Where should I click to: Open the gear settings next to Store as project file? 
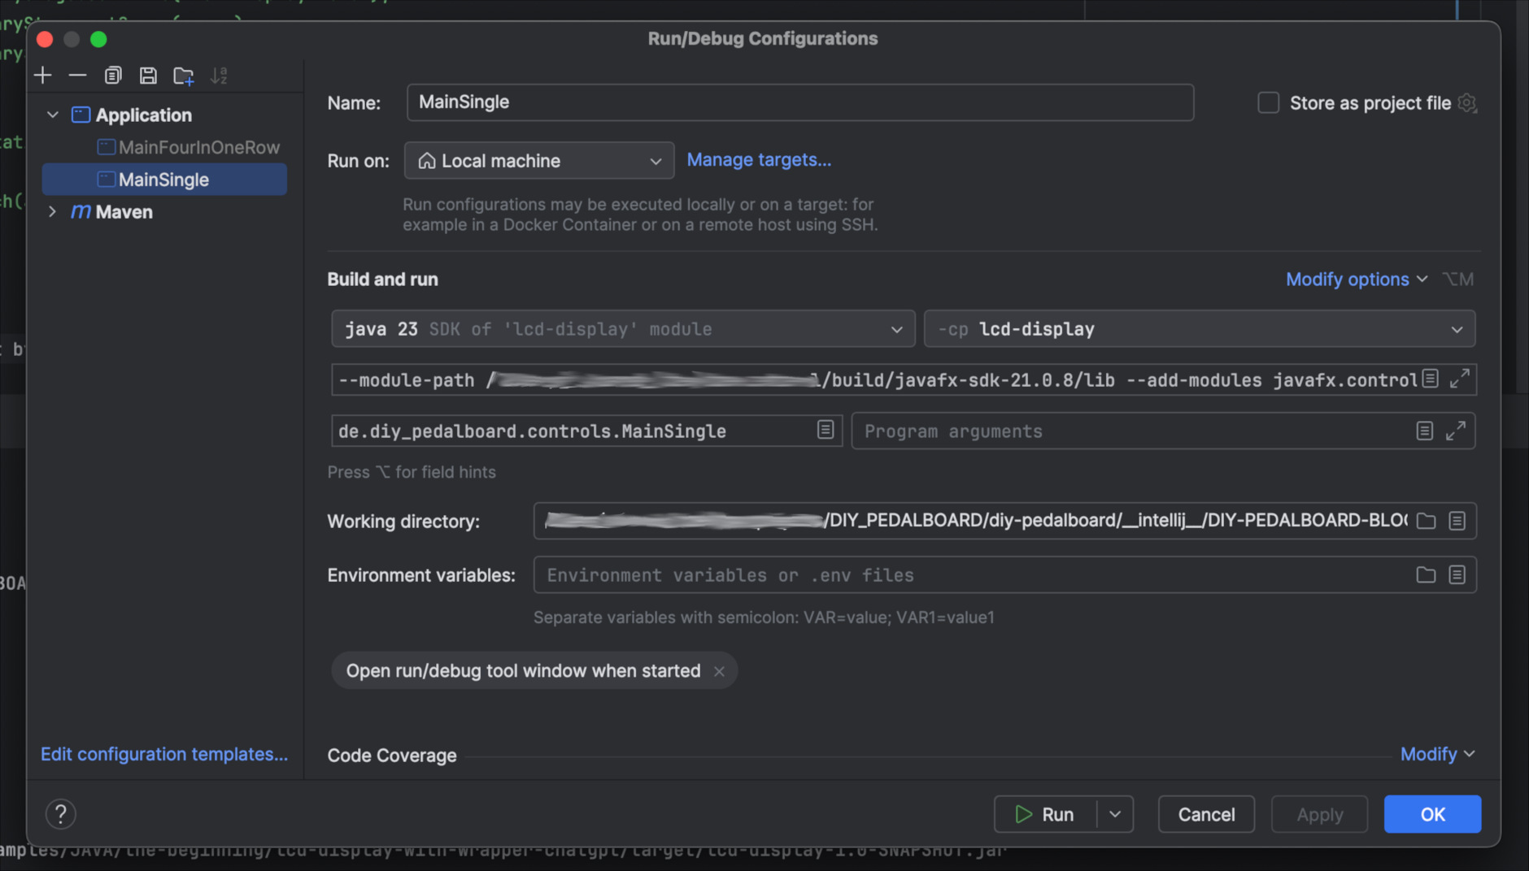click(1467, 103)
